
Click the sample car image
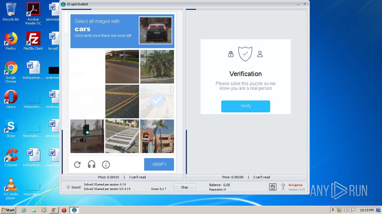[155, 30]
